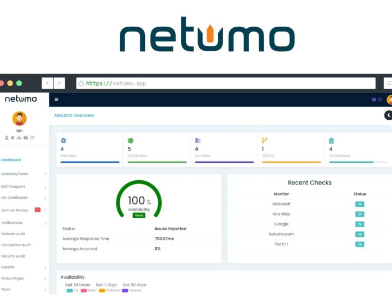Open Website Audit in sidebar
392x294 pixels.
13,234
